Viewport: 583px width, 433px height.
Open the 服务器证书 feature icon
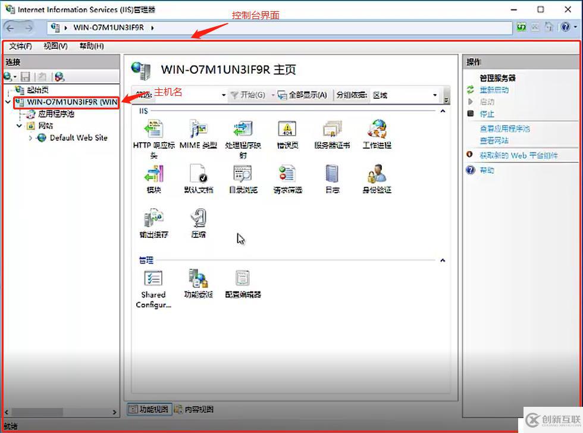(332, 128)
